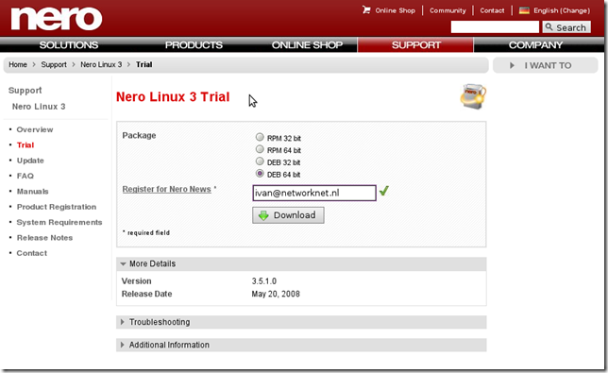Change language via English (Change) link
The width and height of the screenshot is (608, 373).
562,10
